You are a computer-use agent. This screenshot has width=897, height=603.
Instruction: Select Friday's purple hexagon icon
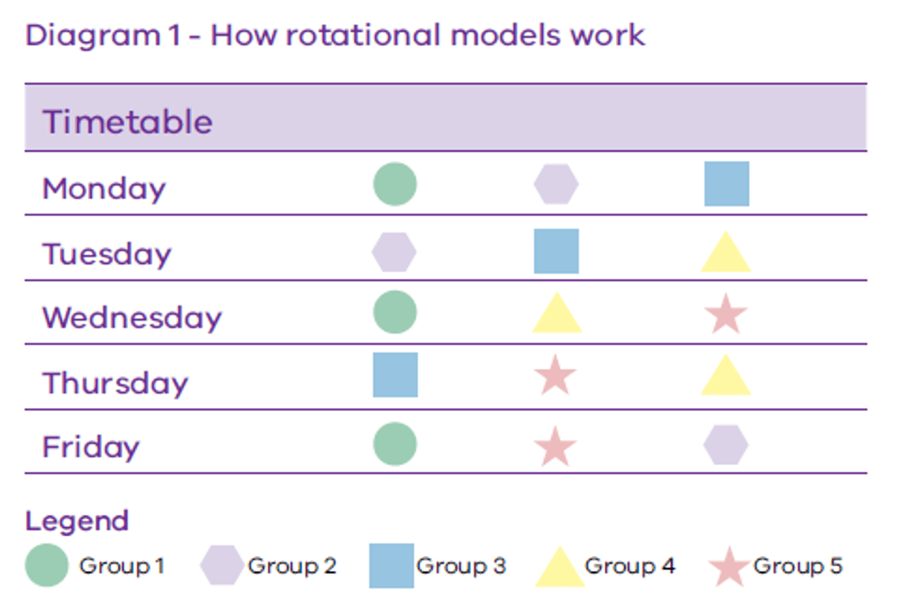click(x=726, y=445)
